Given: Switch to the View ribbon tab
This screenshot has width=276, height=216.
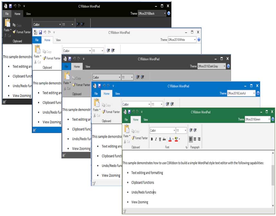Looking at the screenshot, I should coord(145,120).
